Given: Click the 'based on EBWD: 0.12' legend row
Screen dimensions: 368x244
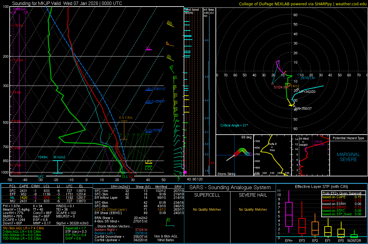Looking at the screenshot, I should click(x=342, y=207).
